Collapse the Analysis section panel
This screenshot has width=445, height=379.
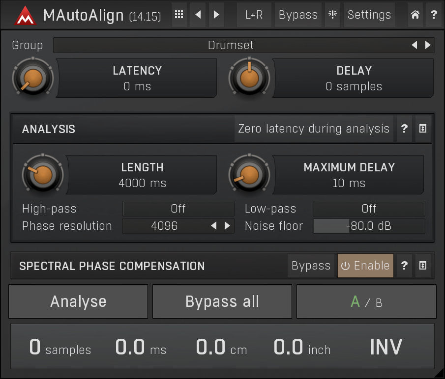coord(423,129)
